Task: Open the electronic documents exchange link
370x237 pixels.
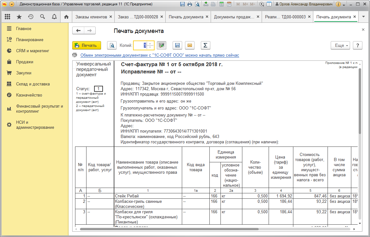Action: pos(160,55)
